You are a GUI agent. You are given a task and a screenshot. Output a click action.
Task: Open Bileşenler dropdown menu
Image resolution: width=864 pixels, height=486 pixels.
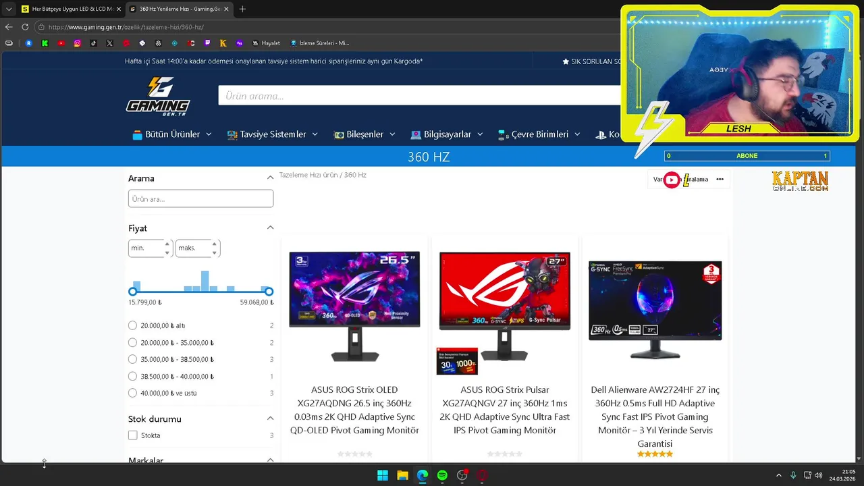click(x=364, y=134)
